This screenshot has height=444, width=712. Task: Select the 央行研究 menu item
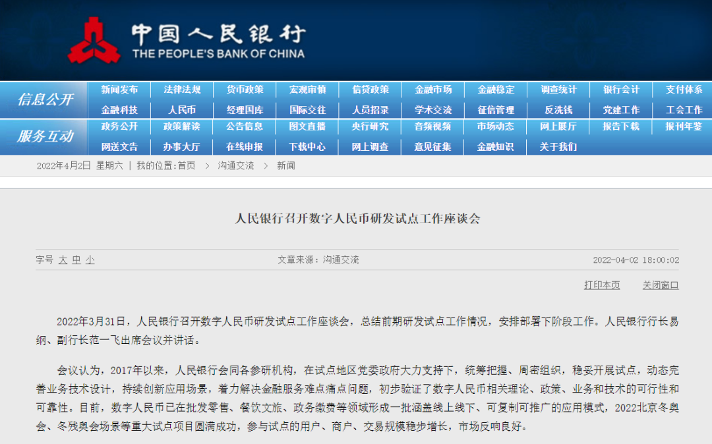(370, 126)
